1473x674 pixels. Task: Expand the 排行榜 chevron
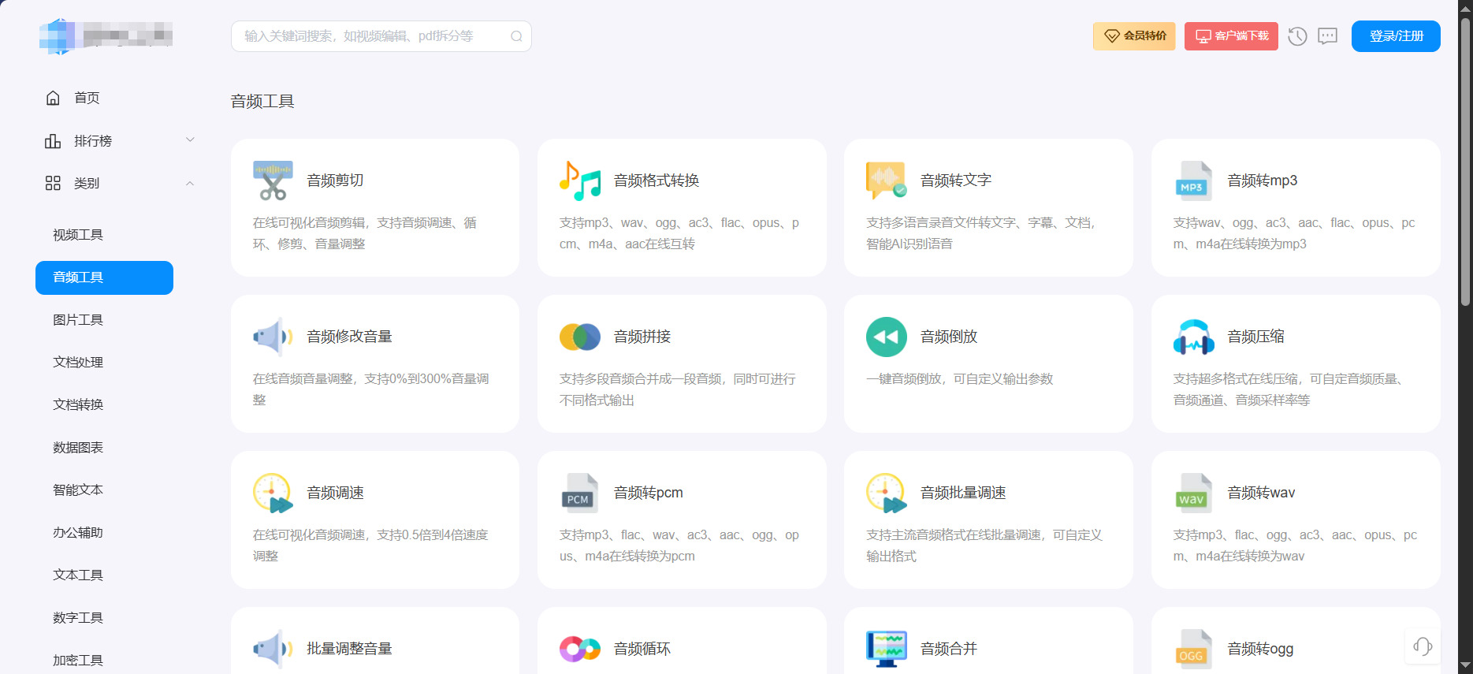pyautogui.click(x=190, y=140)
